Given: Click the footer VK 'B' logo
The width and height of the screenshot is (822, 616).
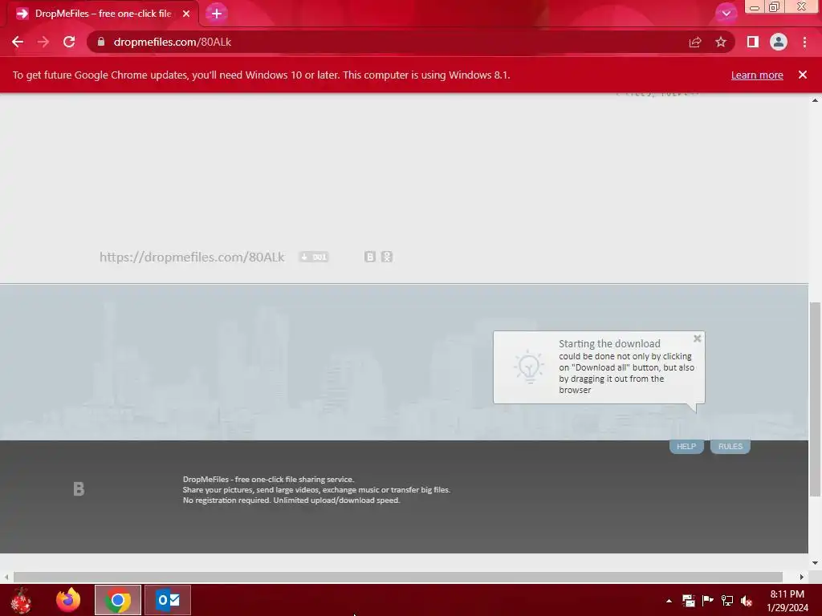Looking at the screenshot, I should 79,488.
